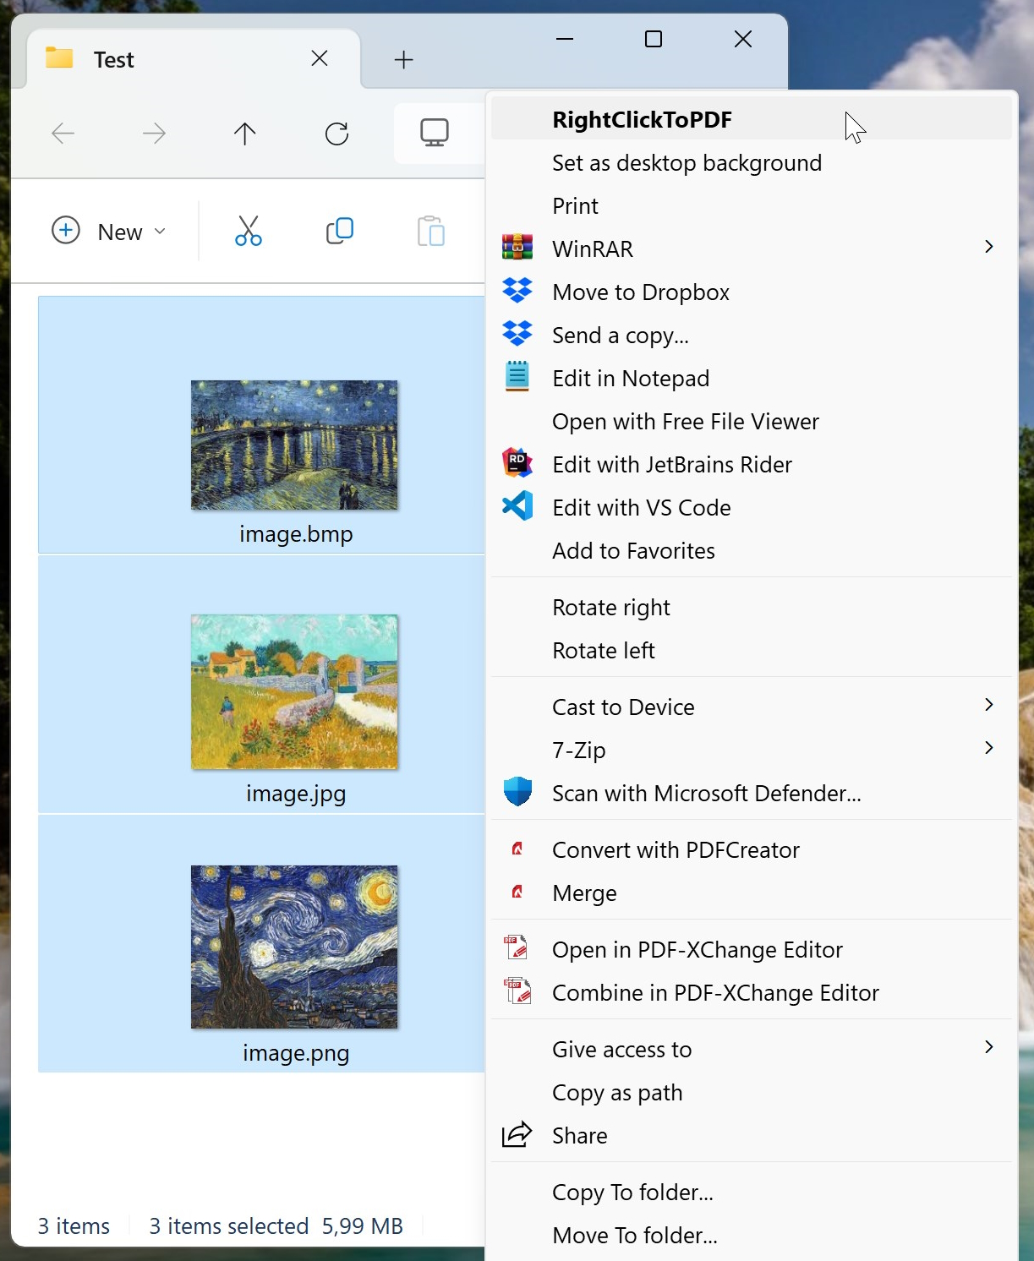Screen dimensions: 1034x1261
Task: Click the image.jpg file name
Action: point(296,794)
